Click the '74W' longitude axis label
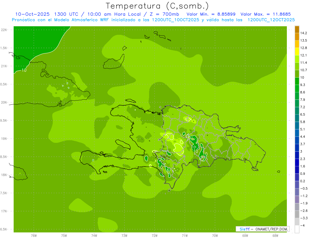The image size is (309, 239). (x=94, y=235)
